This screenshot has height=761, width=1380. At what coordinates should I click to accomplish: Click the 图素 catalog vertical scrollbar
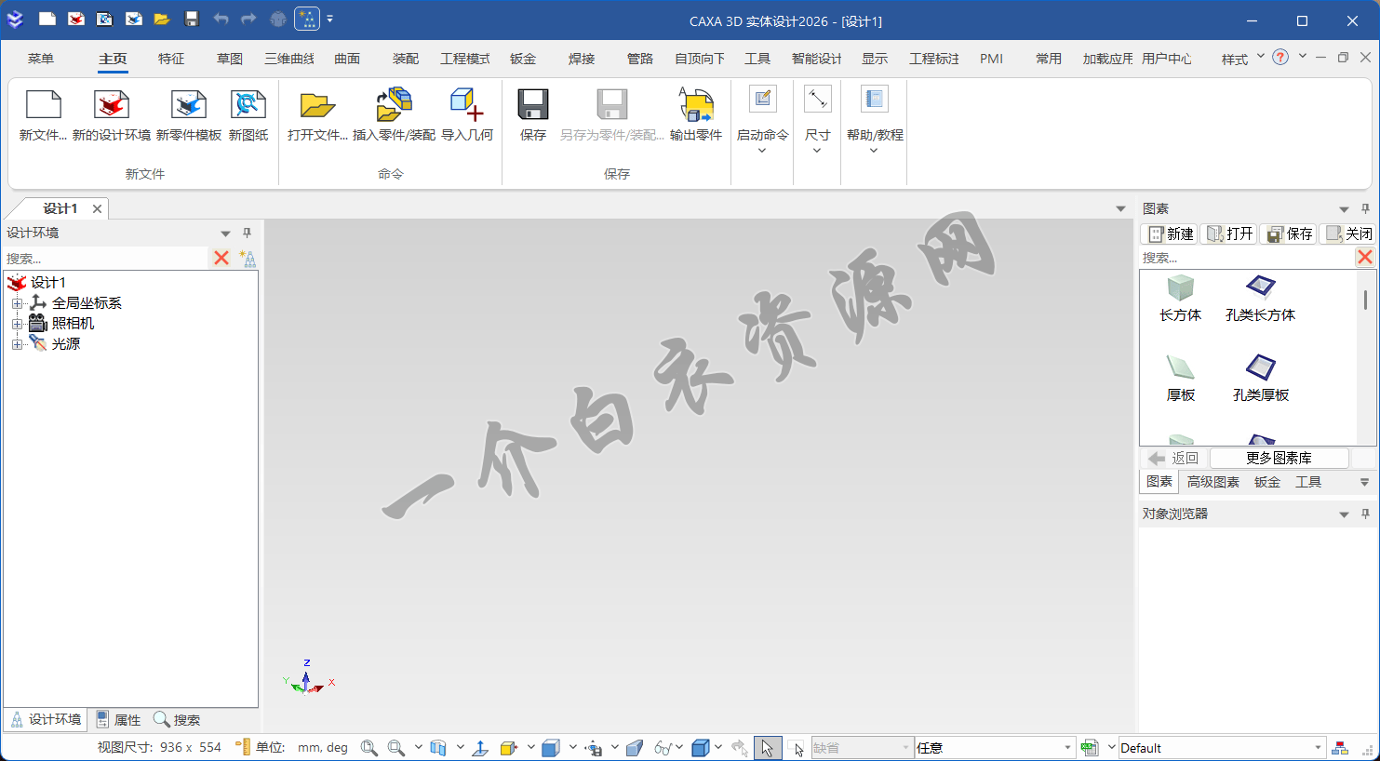pyautogui.click(x=1365, y=301)
